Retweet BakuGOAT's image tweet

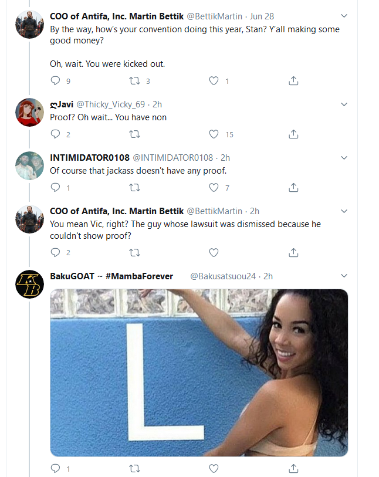tap(134, 468)
